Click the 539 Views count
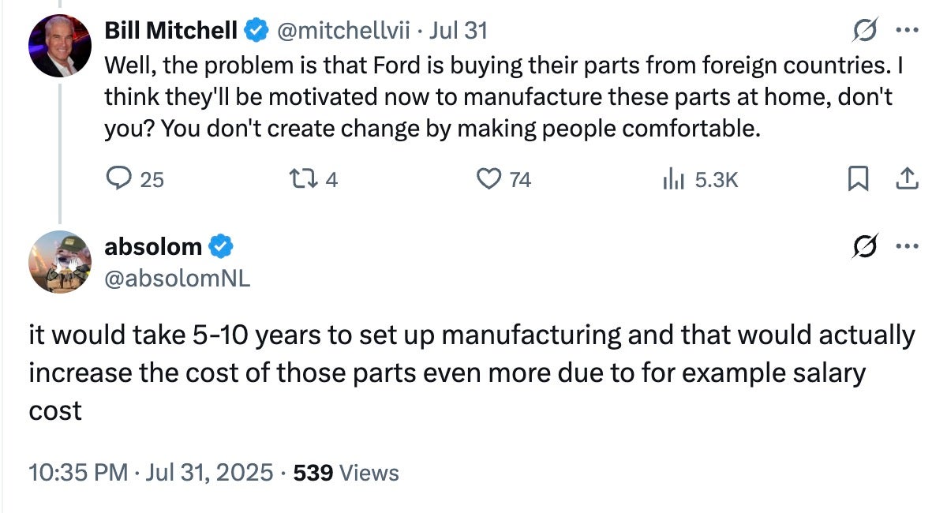The width and height of the screenshot is (947, 513). (x=346, y=473)
